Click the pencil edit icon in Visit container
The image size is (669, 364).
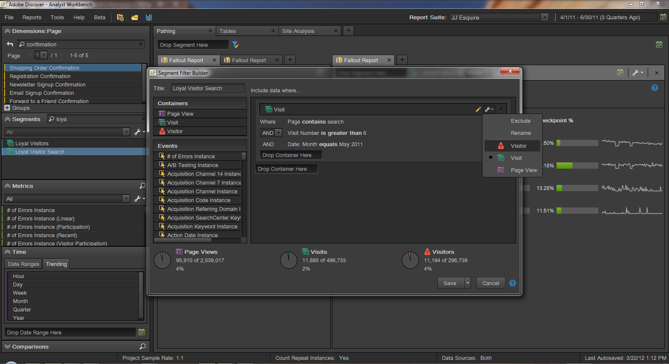pos(478,109)
